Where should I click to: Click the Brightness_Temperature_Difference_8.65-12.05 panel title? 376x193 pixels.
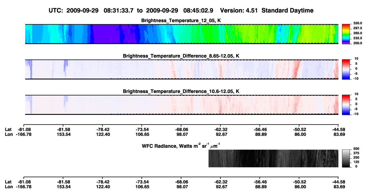pyautogui.click(x=181, y=56)
